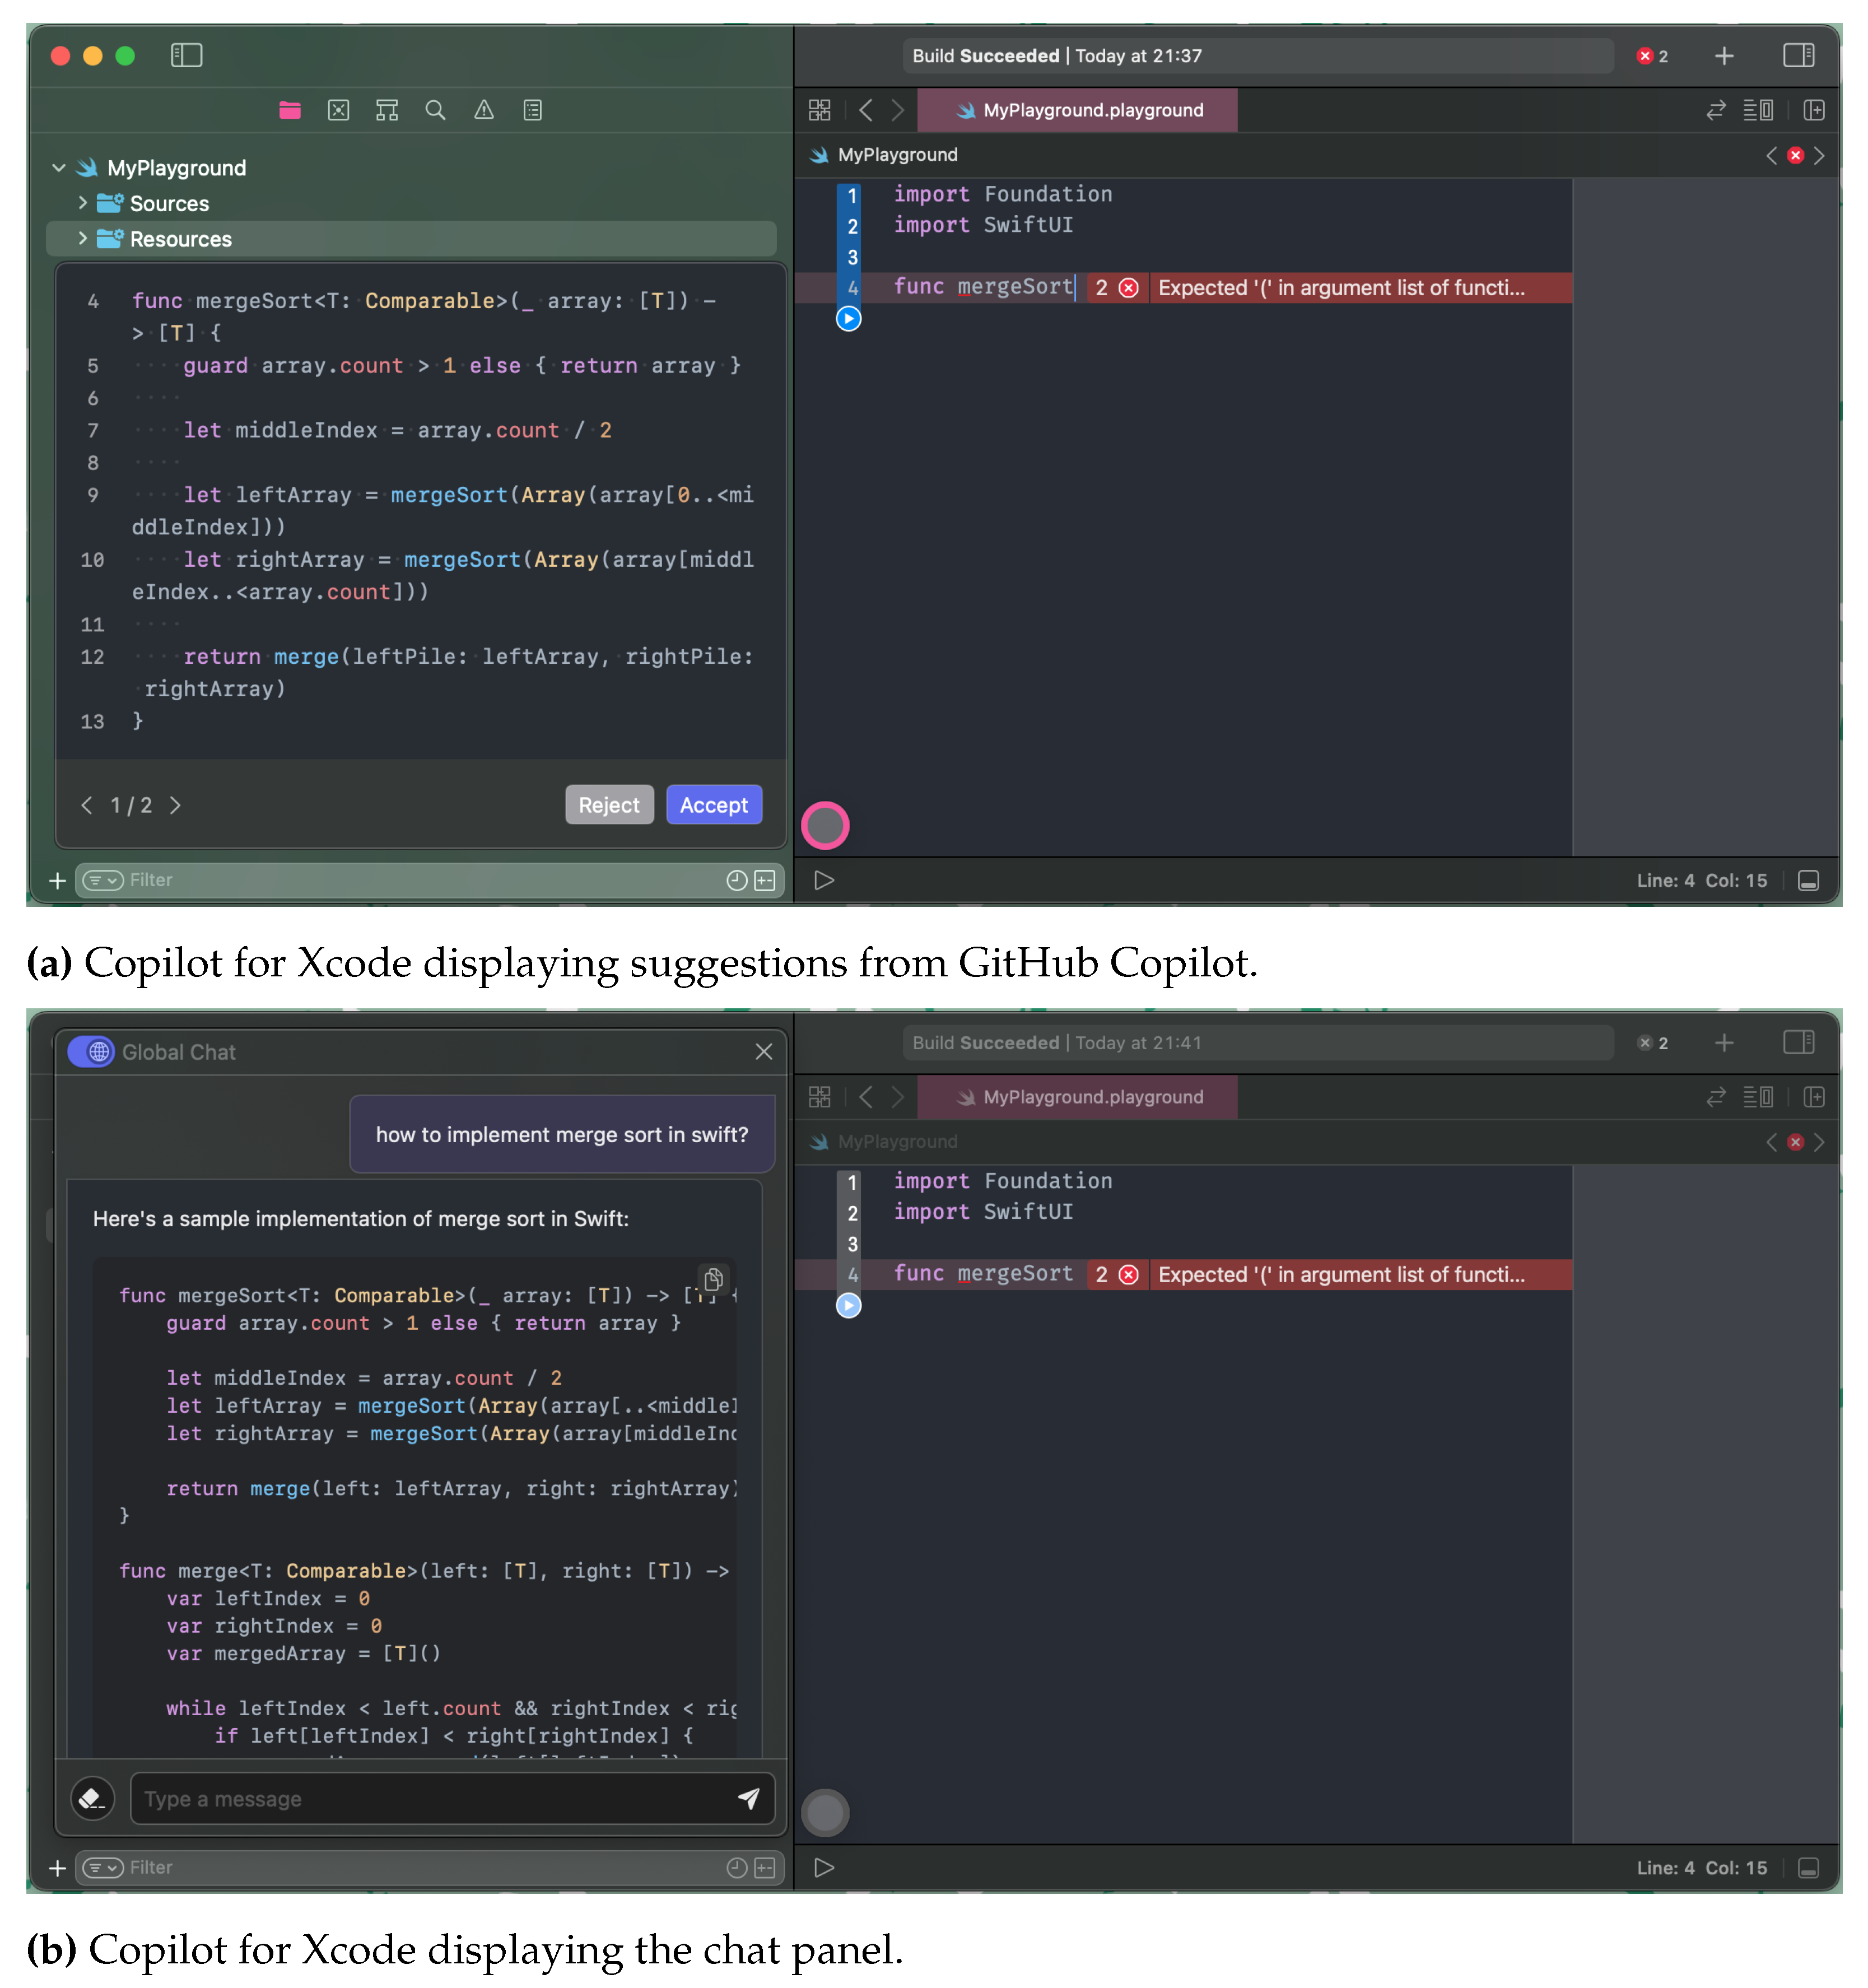Select the pink project navigator folder icon
This screenshot has width=1868, height=1988.
tap(290, 110)
